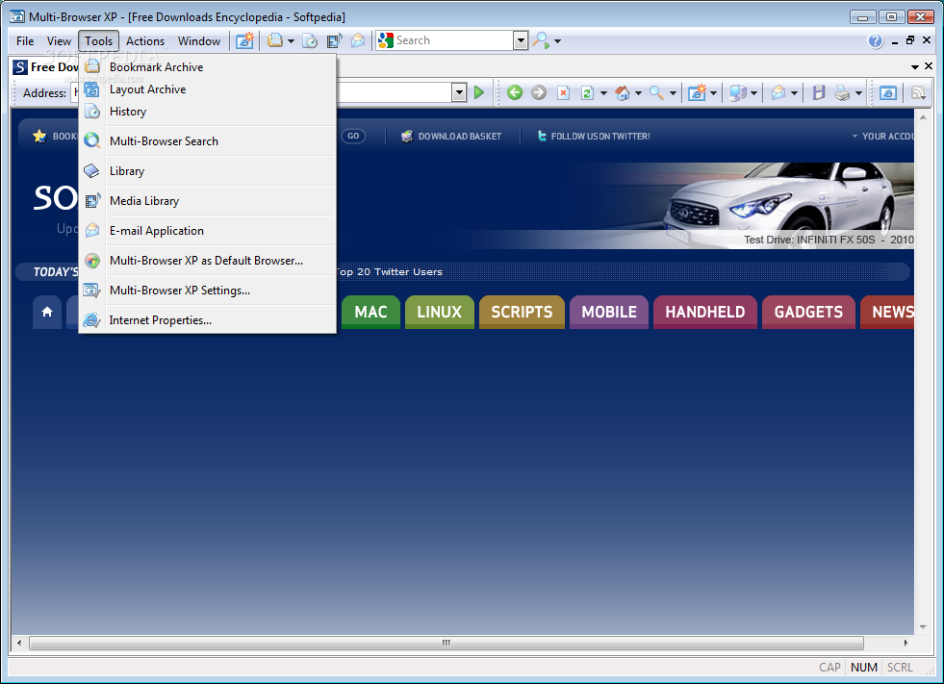
Task: Open media library filmstrip icon in top toolbar
Action: tap(334, 41)
